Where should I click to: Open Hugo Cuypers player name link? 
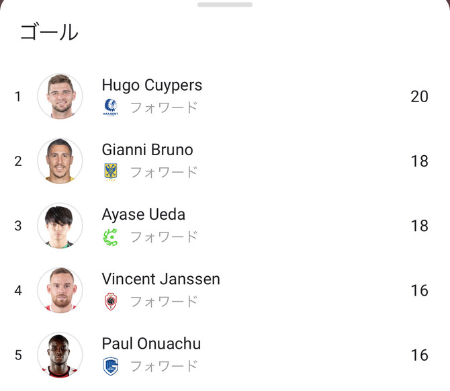(152, 85)
